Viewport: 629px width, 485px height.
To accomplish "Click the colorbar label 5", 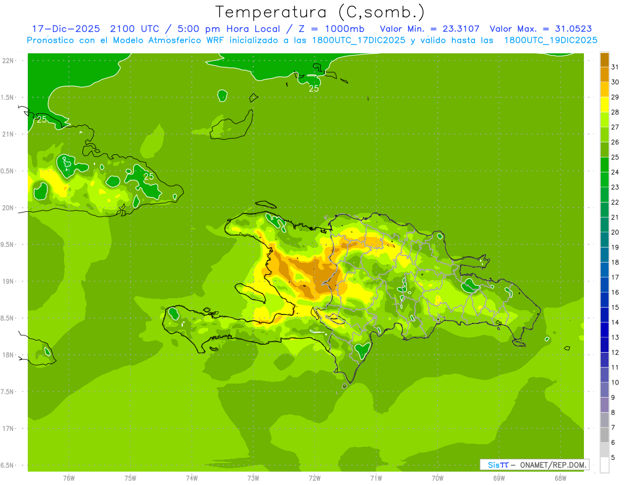I will tap(613, 457).
